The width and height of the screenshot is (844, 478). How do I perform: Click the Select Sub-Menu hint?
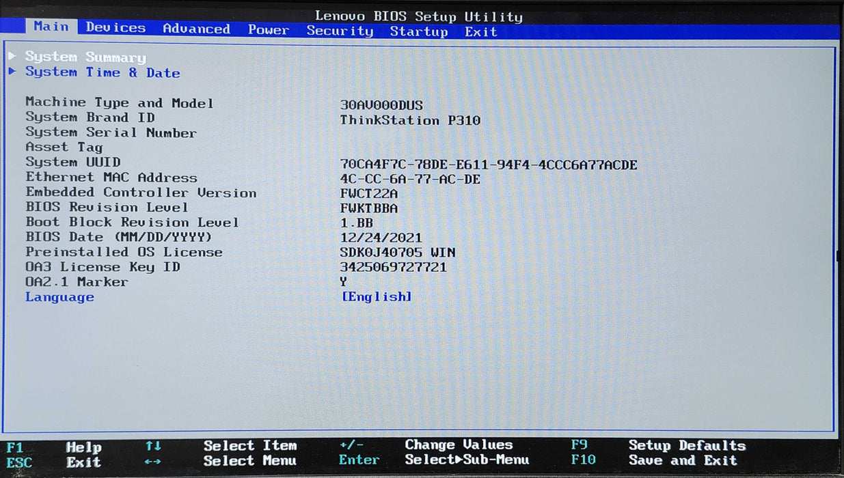pos(467,460)
